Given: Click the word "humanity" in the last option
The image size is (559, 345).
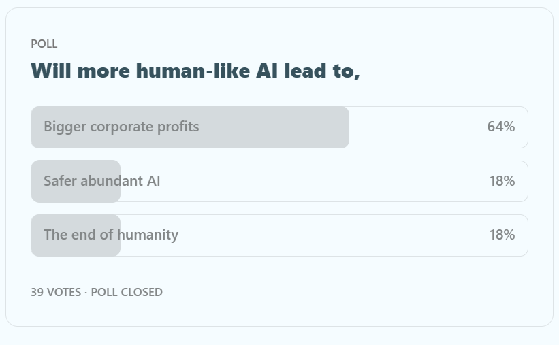Looking at the screenshot, I should click(147, 235).
